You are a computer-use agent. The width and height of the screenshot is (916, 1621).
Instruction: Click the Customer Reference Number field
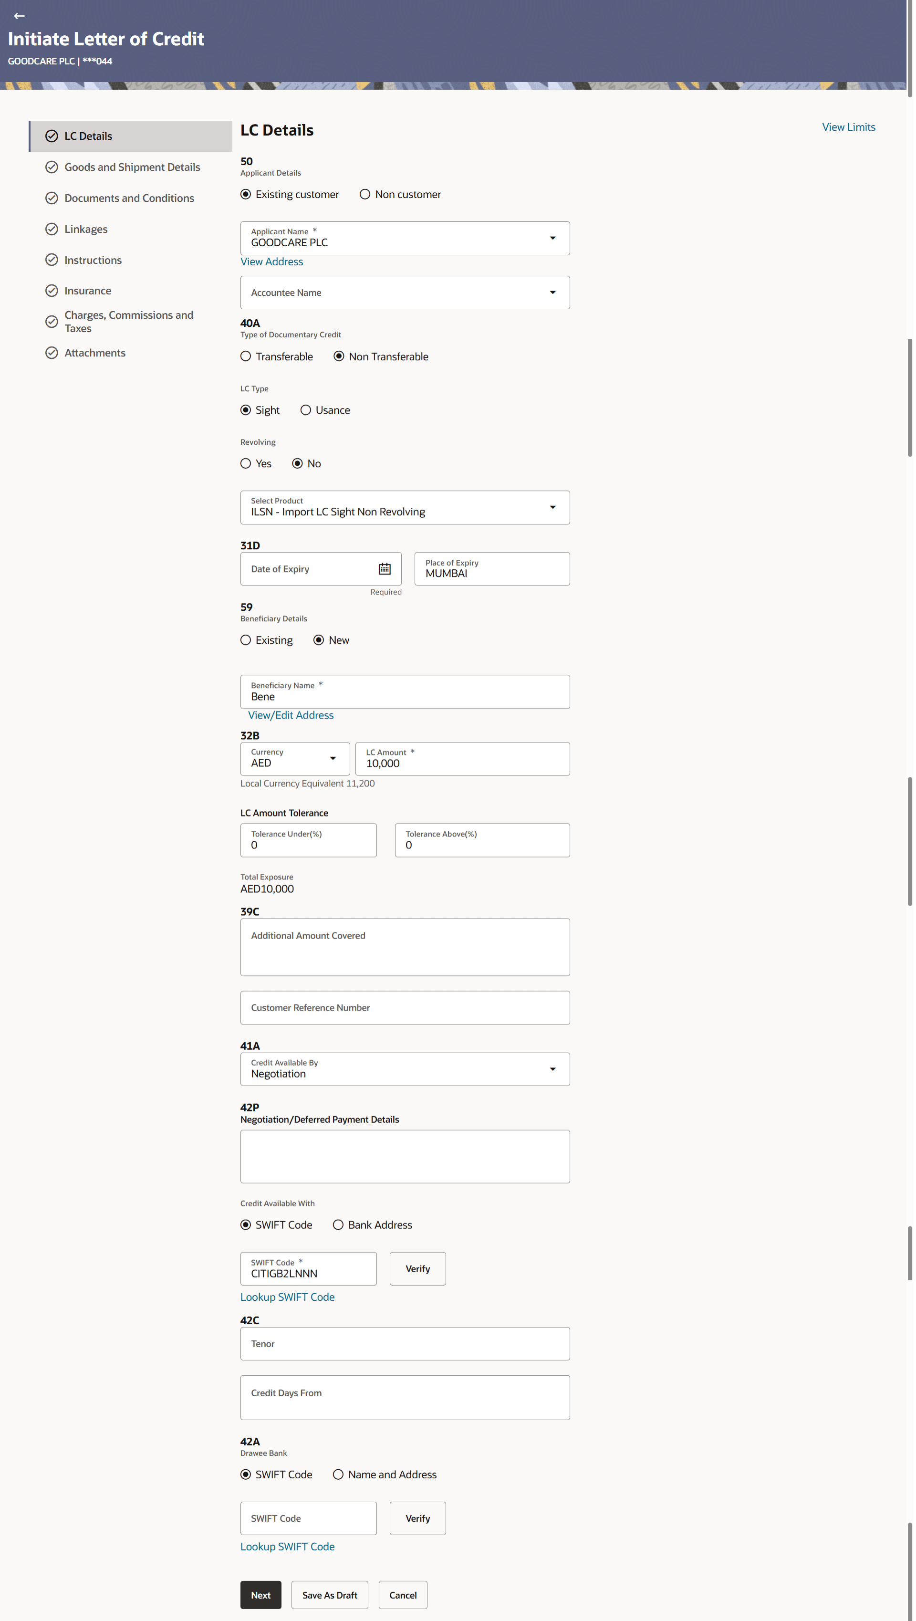pos(405,1008)
